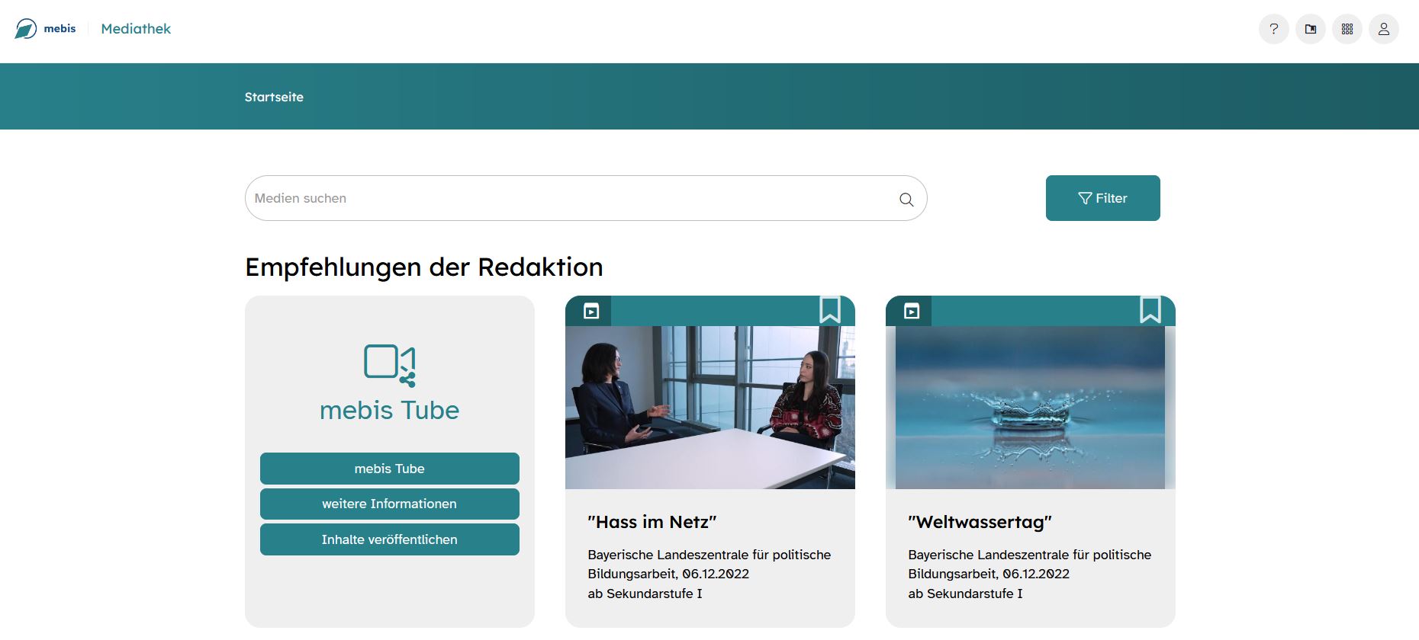Open the Hass im Netz thumbnail

coord(709,408)
